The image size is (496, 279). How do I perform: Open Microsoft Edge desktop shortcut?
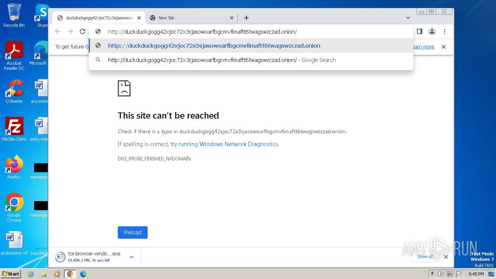click(40, 53)
